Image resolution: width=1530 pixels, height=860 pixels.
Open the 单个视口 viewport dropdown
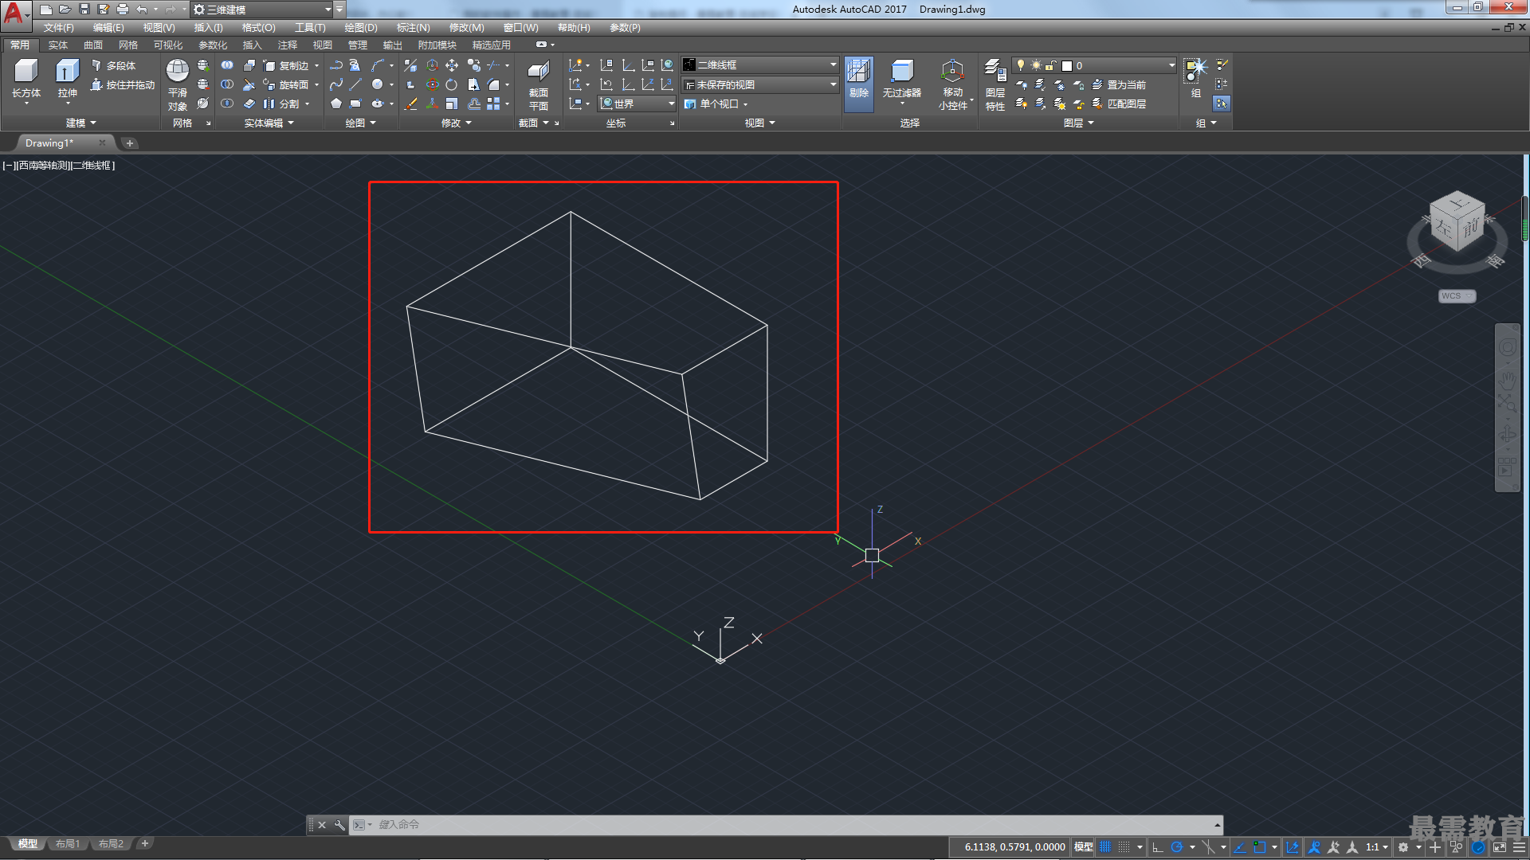coord(716,104)
